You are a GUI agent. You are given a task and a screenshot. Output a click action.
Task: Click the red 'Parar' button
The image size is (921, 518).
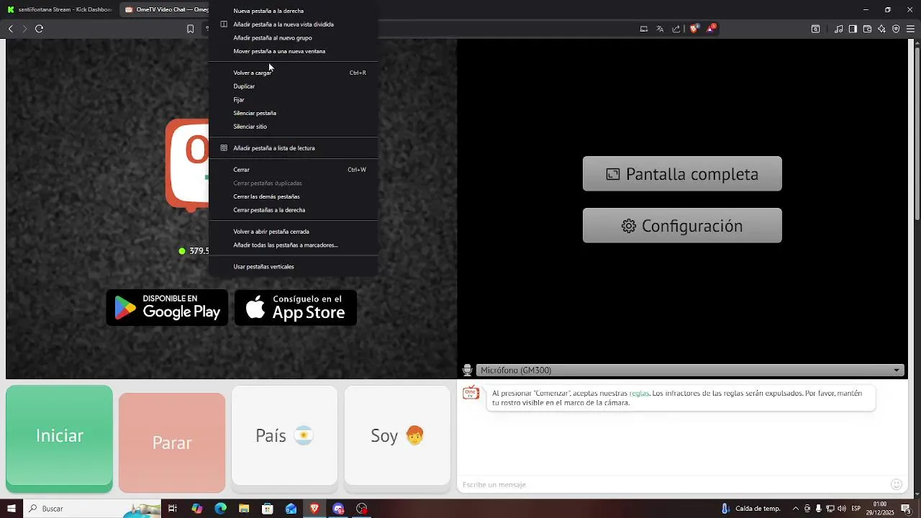pyautogui.click(x=172, y=442)
